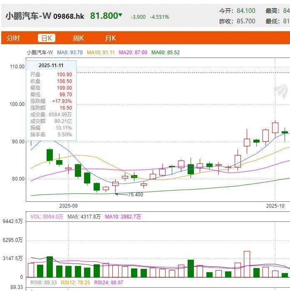Click the 最低 value 99.70 in tooltip
The height and width of the screenshot is (291, 290).
66,95
